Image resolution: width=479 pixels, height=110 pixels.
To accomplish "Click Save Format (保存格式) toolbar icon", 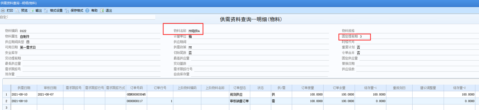I will (67, 10).
